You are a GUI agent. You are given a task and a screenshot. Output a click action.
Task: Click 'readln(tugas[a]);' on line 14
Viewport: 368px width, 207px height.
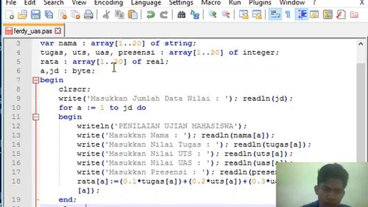[272, 144]
